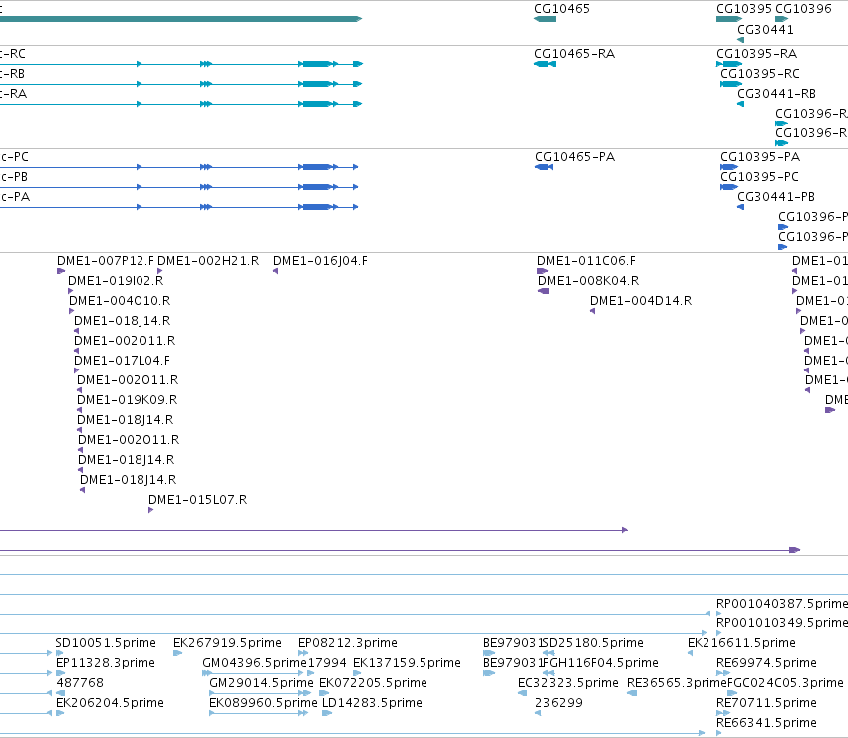Select transcript CG10395-RA

pos(756,54)
